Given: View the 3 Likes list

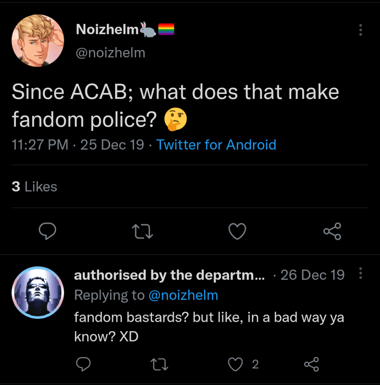Looking at the screenshot, I should pos(34,186).
